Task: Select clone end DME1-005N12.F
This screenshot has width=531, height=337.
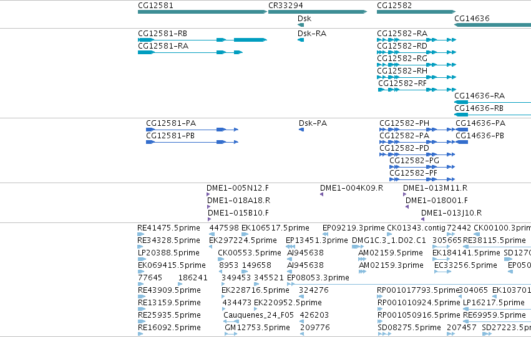Action: tap(238, 188)
